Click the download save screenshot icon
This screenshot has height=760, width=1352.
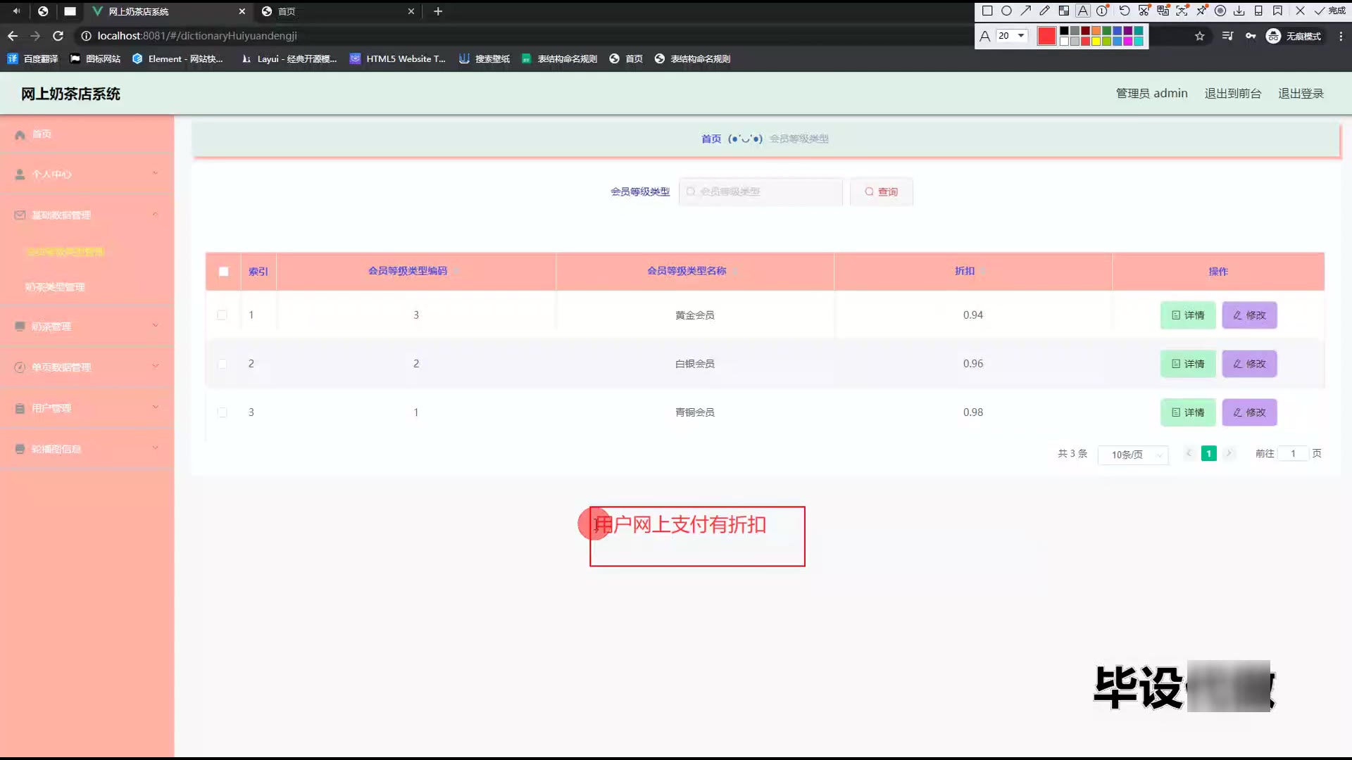[x=1239, y=11]
